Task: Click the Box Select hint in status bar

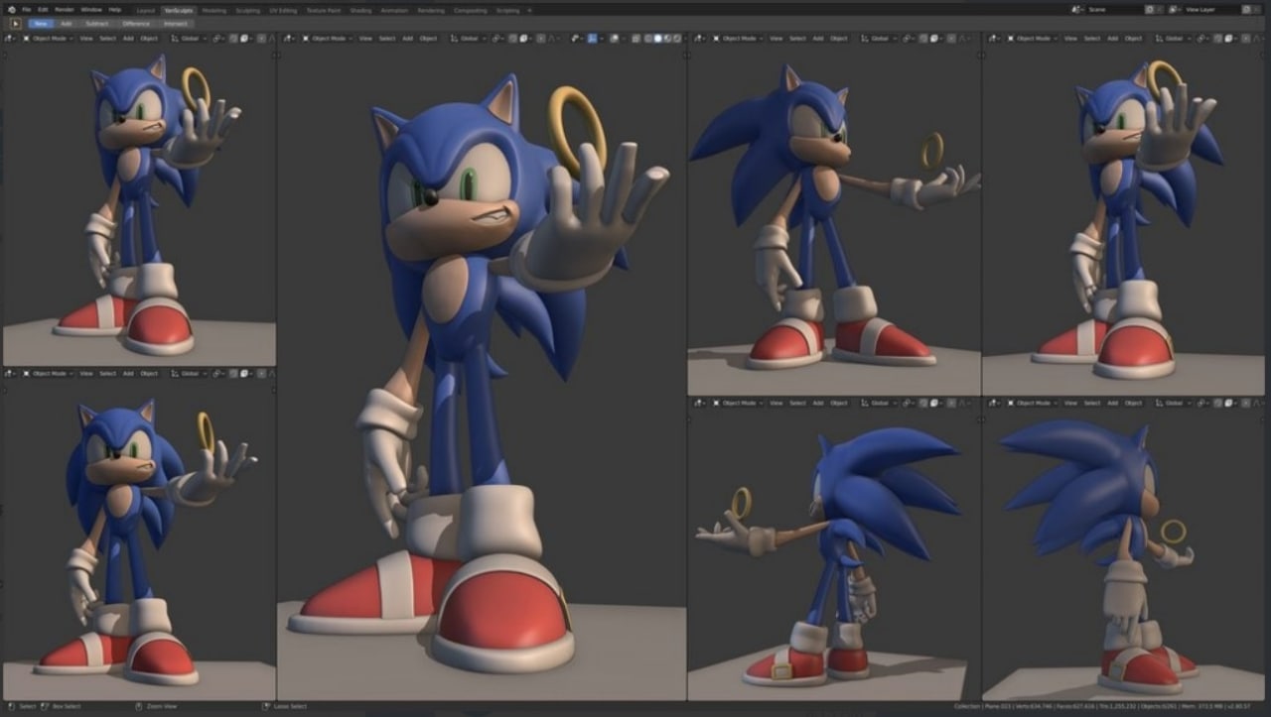Action: 62,706
